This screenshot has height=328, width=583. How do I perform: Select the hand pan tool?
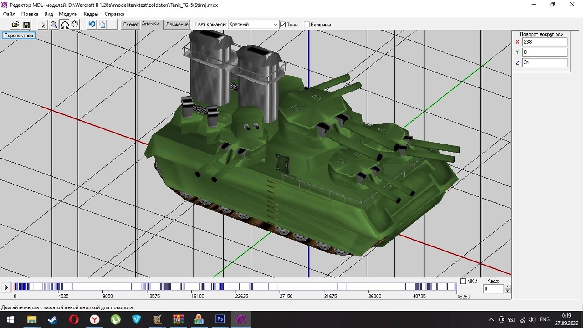[75, 25]
